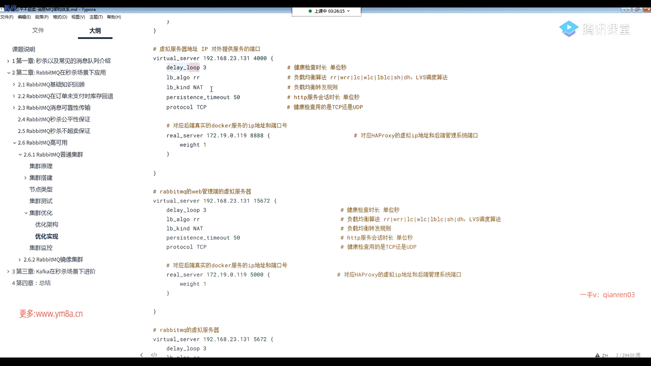The width and height of the screenshot is (651, 366).
Task: Go to 2.4 RabbitMQ秒杀公平性保证 section
Action: (54, 119)
